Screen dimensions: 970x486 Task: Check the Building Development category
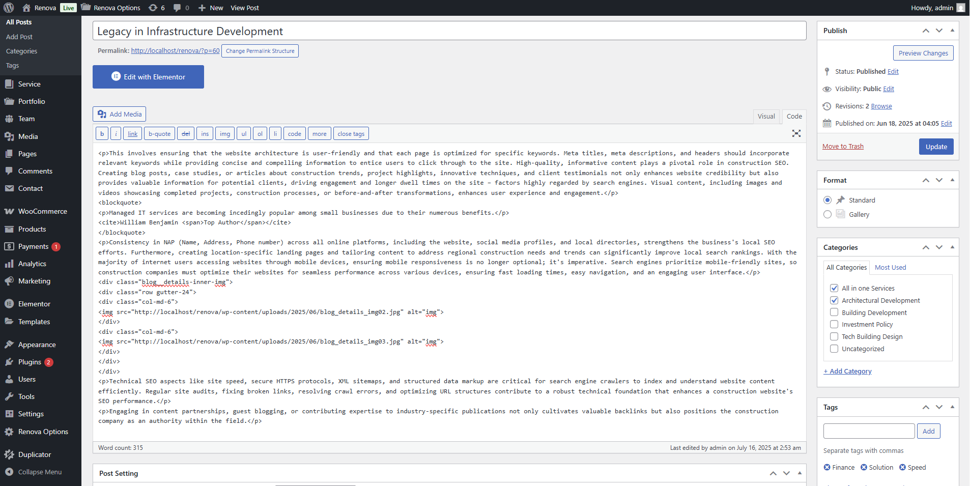[834, 312]
